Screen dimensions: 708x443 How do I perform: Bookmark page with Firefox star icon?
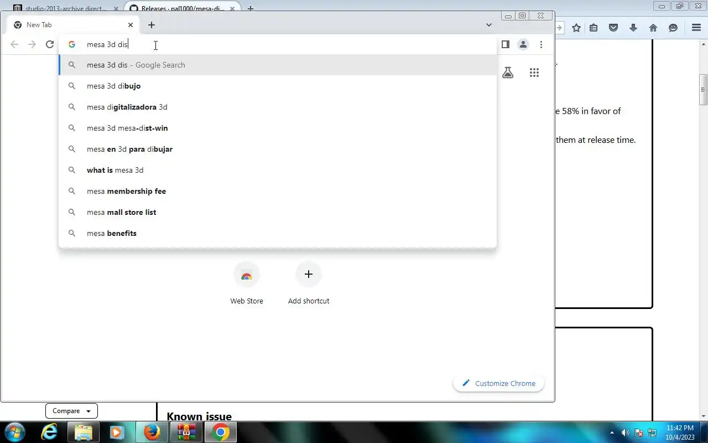[x=576, y=28]
